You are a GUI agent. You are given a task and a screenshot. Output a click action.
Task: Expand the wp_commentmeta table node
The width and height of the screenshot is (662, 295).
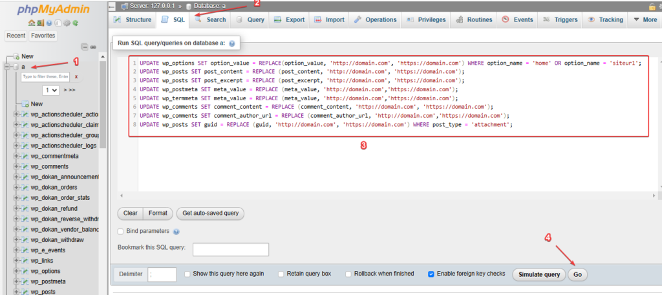[16, 156]
